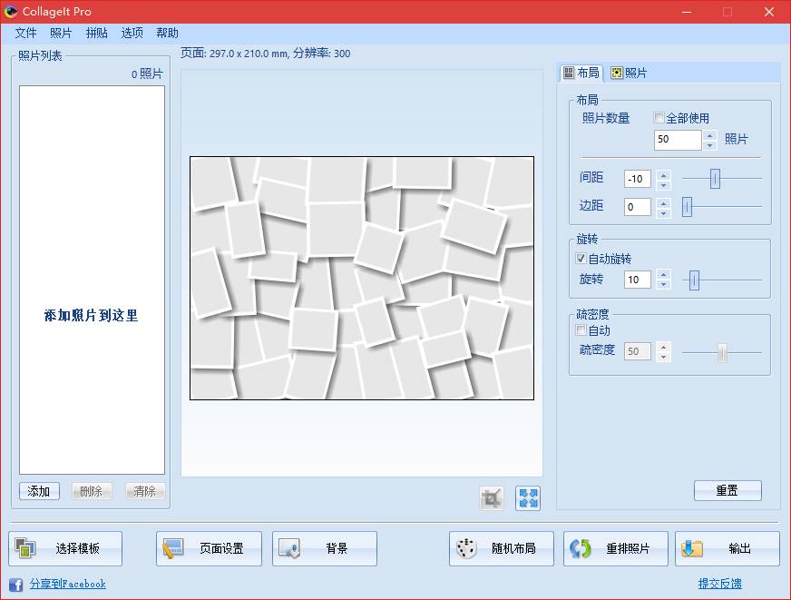791x600 pixels.
Task: Decrease 旋转 rotation with the down arrow
Action: click(x=664, y=285)
